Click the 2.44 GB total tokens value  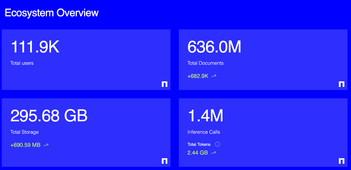tap(197, 153)
